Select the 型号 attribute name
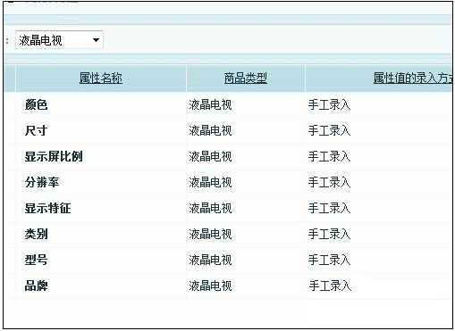 coord(36,260)
